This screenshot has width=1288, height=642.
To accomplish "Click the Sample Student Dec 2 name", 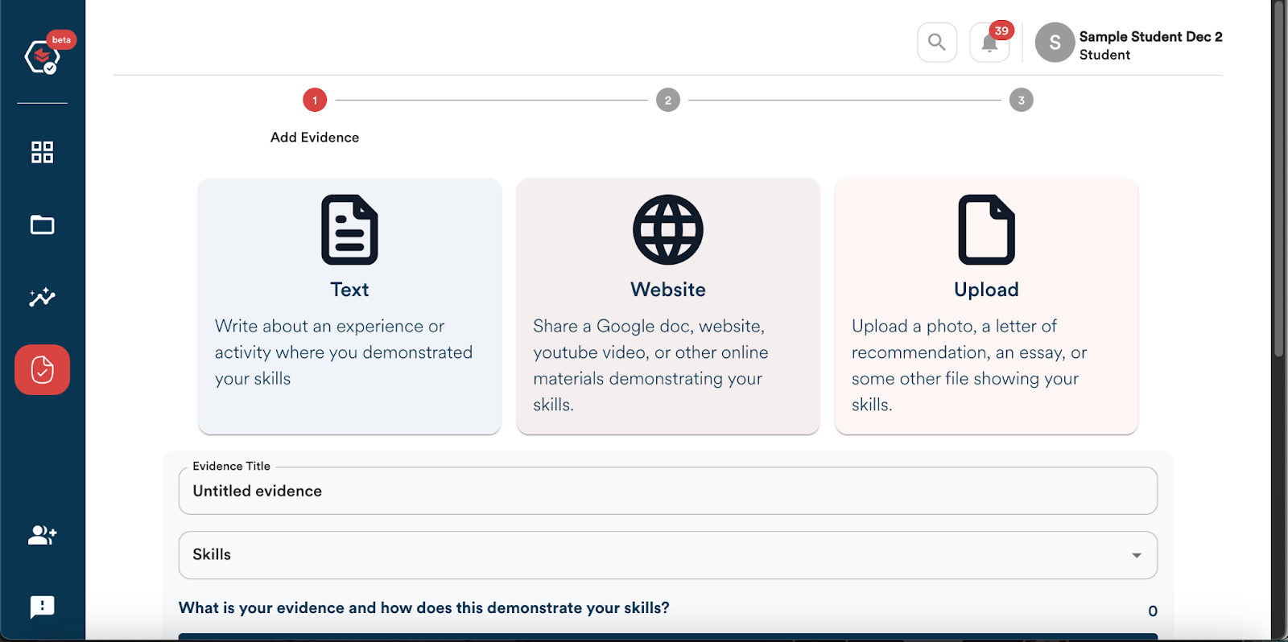I will click(1151, 37).
